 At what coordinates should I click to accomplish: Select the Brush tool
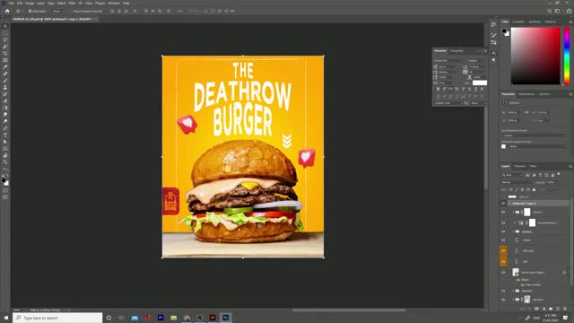(x=5, y=81)
